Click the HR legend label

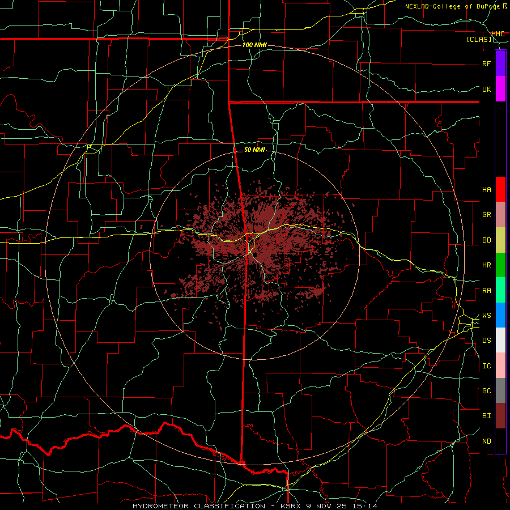pyautogui.click(x=486, y=265)
